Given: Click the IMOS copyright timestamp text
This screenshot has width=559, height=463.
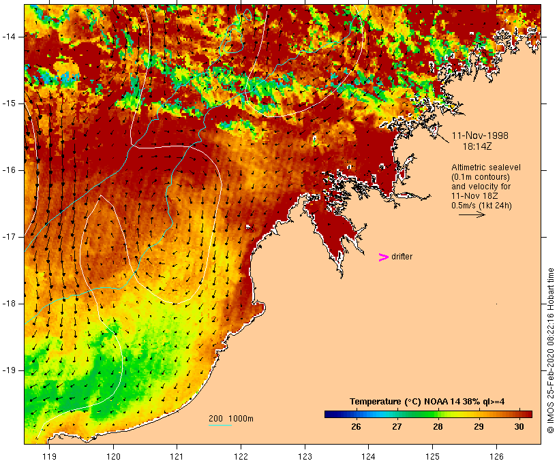Looking at the screenshot, I should tap(550, 351).
